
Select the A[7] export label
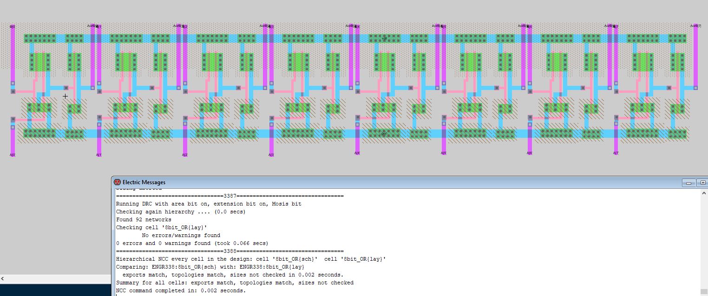point(616,153)
